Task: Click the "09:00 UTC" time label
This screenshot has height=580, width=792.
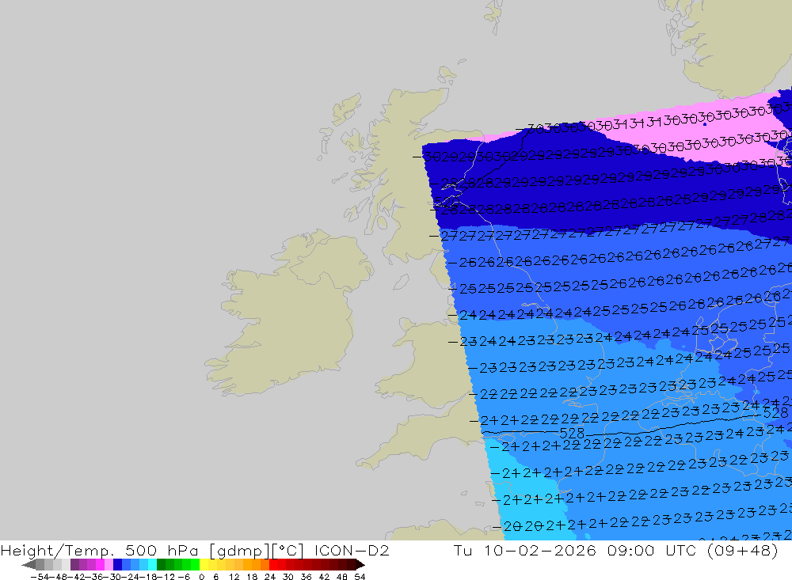Action: [x=653, y=551]
